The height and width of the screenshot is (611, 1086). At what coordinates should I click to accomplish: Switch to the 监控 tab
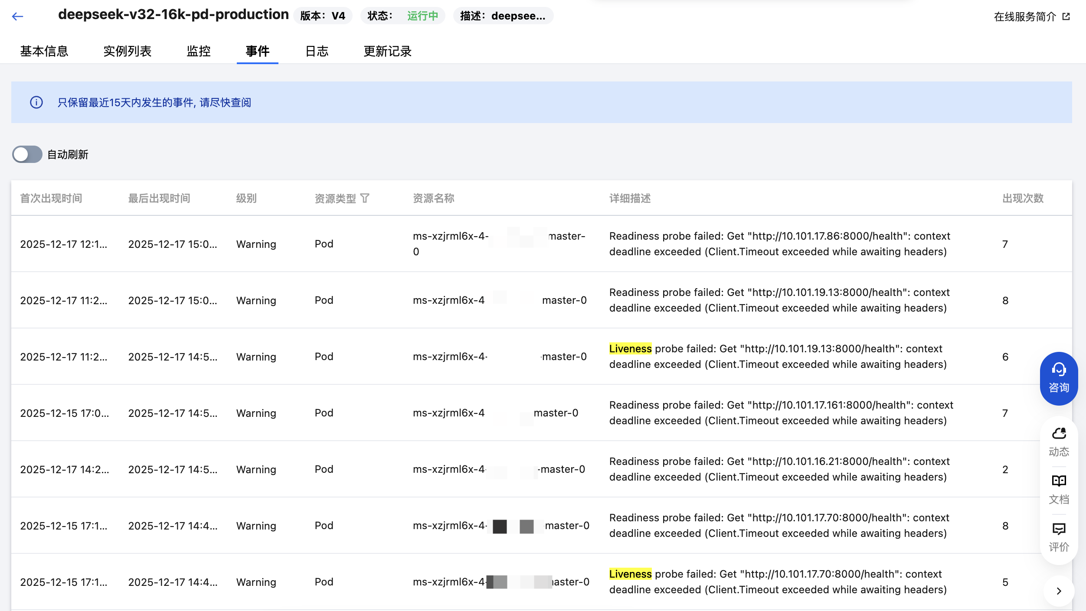point(198,51)
